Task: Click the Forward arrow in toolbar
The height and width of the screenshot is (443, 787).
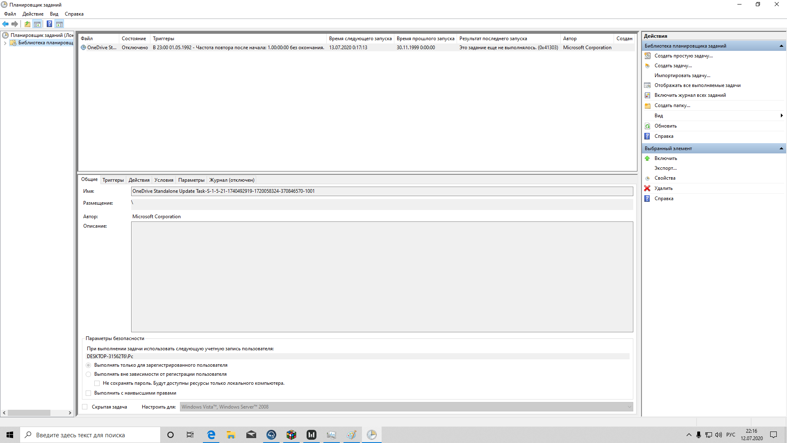Action: [x=15, y=24]
